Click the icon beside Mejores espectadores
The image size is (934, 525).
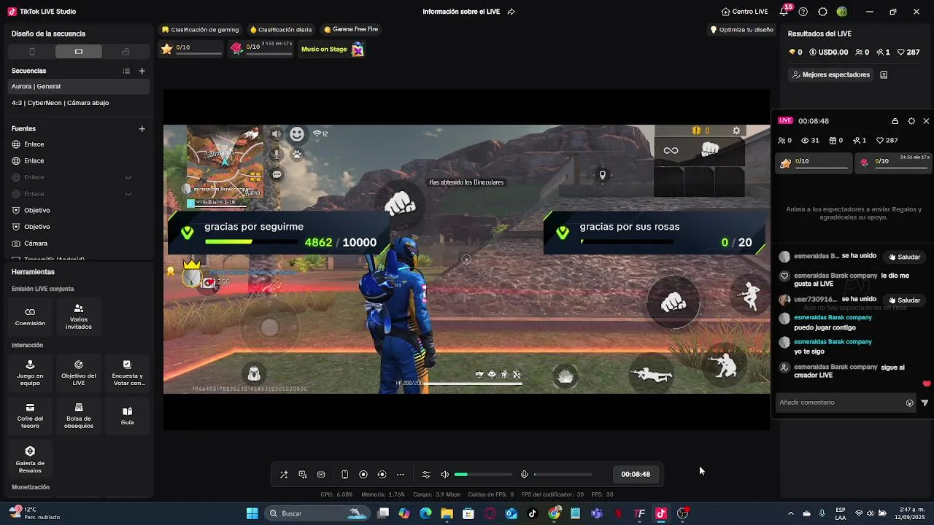pyautogui.click(x=884, y=74)
